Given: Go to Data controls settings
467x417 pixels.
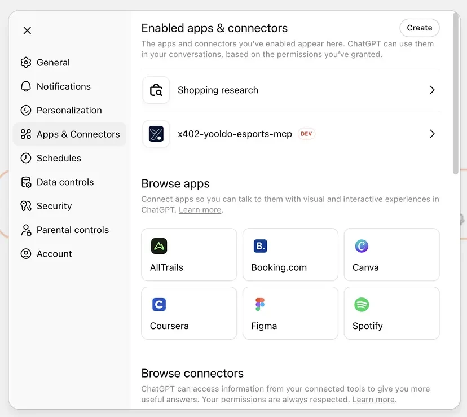Looking at the screenshot, I should 65,182.
